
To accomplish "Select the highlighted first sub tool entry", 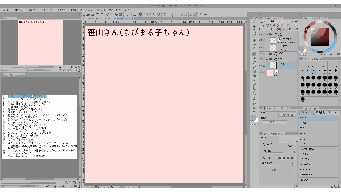I will coord(319,118).
